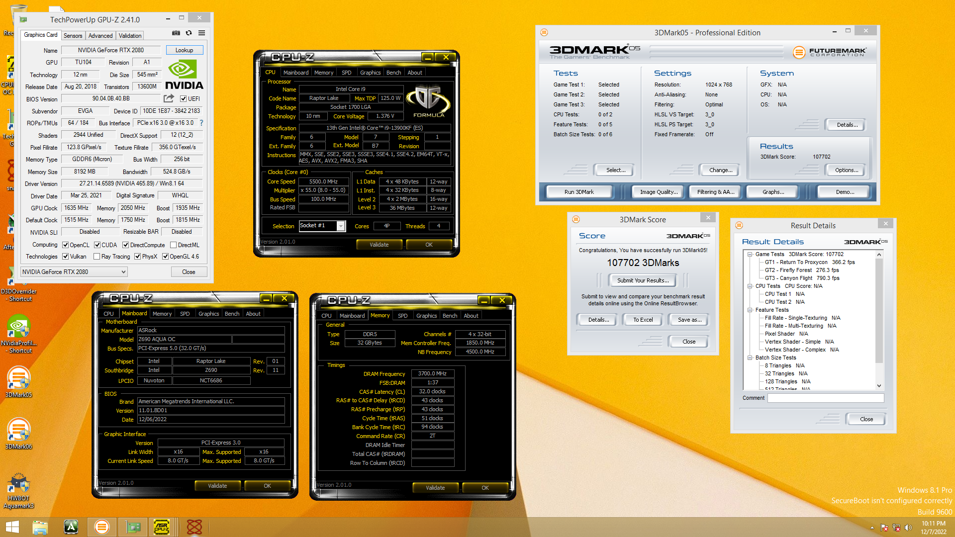Toggle the OpenCL checkbox
955x537 pixels.
[65, 245]
